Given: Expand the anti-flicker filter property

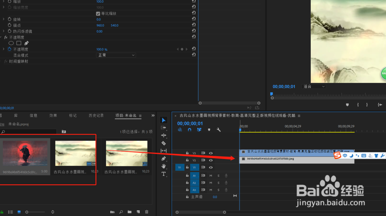Looking at the screenshot, I should click(3, 31).
